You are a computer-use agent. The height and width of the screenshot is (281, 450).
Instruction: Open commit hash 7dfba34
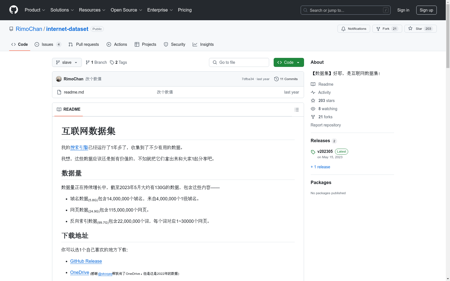247,79
